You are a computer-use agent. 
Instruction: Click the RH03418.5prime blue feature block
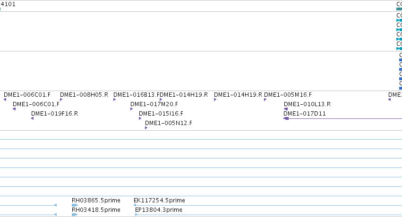tap(75, 215)
